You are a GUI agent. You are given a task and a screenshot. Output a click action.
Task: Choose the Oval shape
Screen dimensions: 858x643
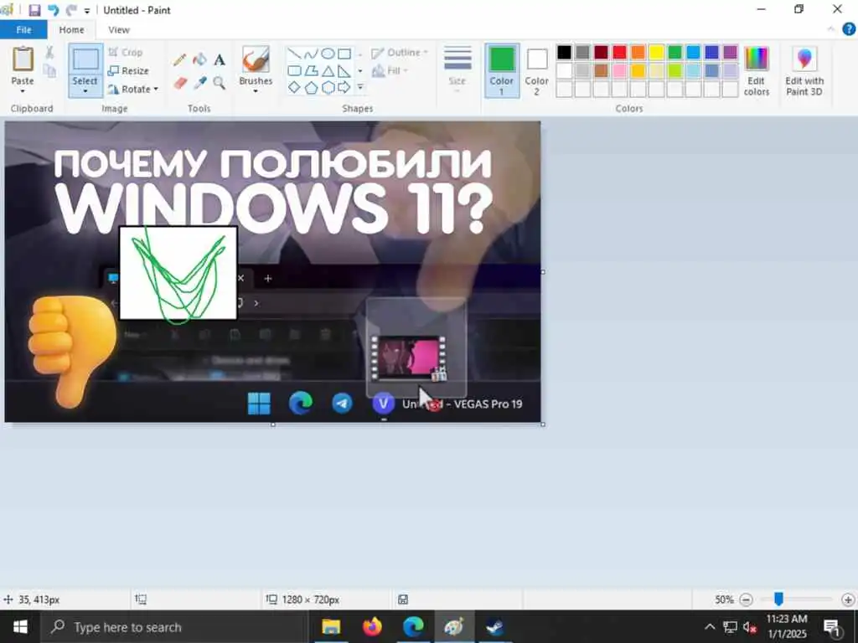click(328, 54)
